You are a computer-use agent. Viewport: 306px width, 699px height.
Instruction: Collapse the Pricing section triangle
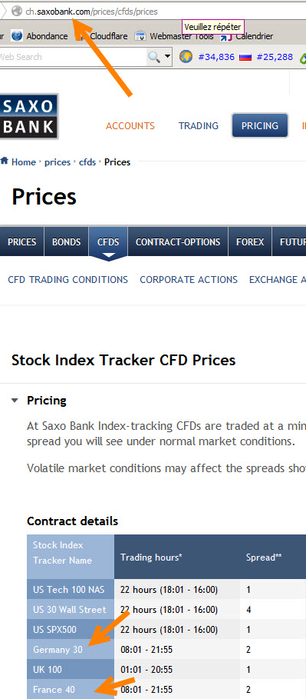click(x=15, y=401)
